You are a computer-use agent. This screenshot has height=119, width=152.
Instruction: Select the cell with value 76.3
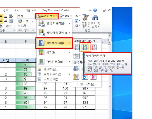point(85,93)
